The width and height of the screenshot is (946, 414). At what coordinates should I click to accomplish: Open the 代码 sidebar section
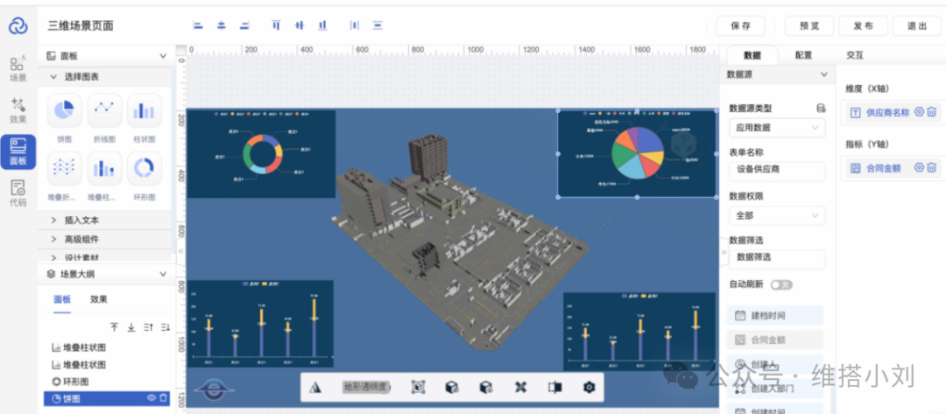click(18, 193)
